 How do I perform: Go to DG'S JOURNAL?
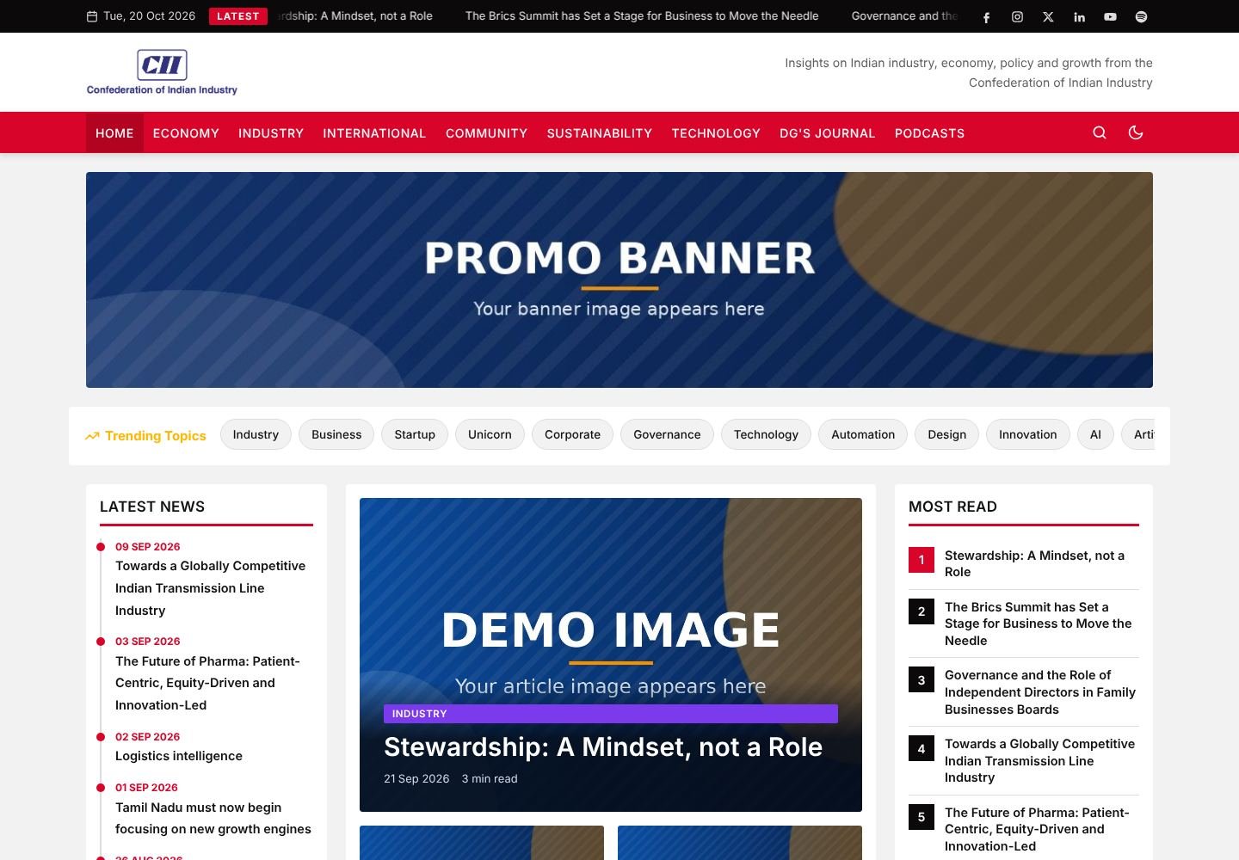[x=828, y=133]
